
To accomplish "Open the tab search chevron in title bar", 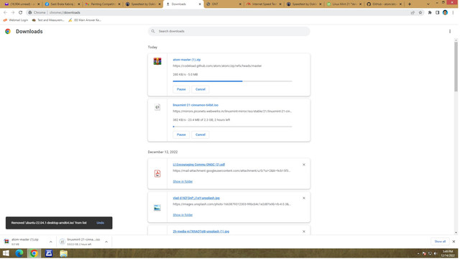I will click(x=428, y=4).
